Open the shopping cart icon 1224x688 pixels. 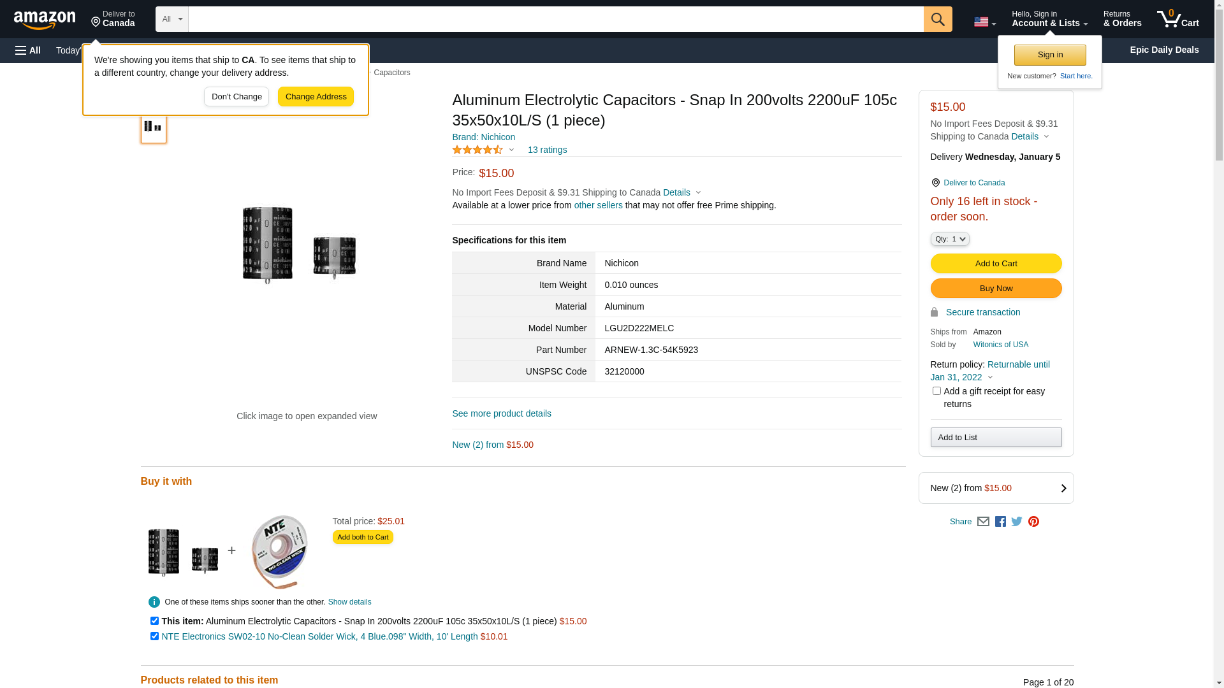coord(1177,19)
